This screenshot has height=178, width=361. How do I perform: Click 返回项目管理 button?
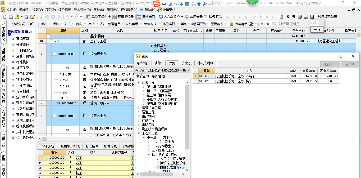pos(327,17)
